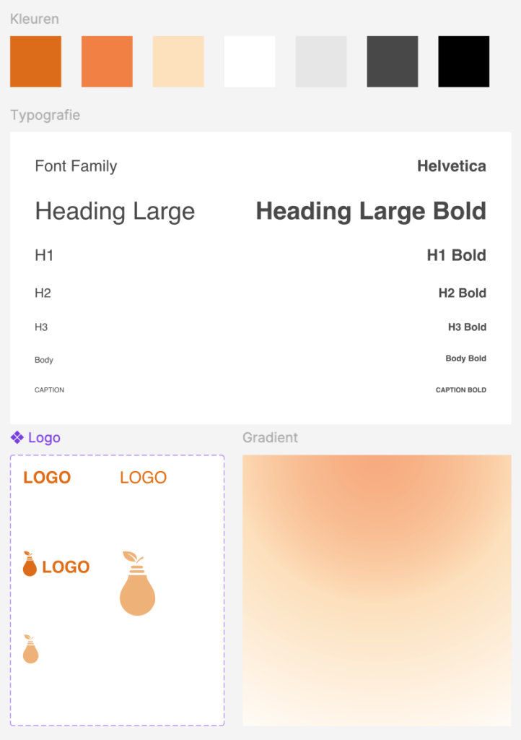This screenshot has width=521, height=740.
Task: Click the LOGO text next to pear icon
Action: pyautogui.click(x=66, y=567)
